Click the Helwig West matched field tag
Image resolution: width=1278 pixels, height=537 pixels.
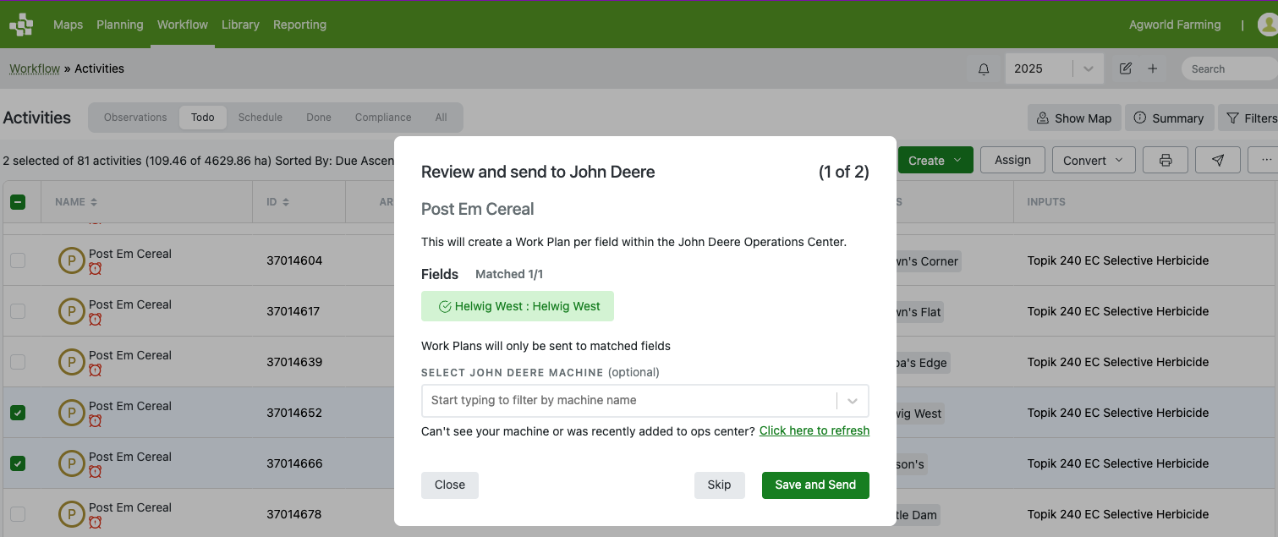coord(518,306)
